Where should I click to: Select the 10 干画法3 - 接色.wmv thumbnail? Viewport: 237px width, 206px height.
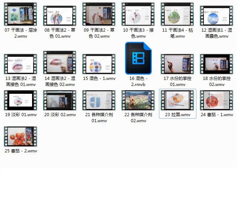(138, 15)
